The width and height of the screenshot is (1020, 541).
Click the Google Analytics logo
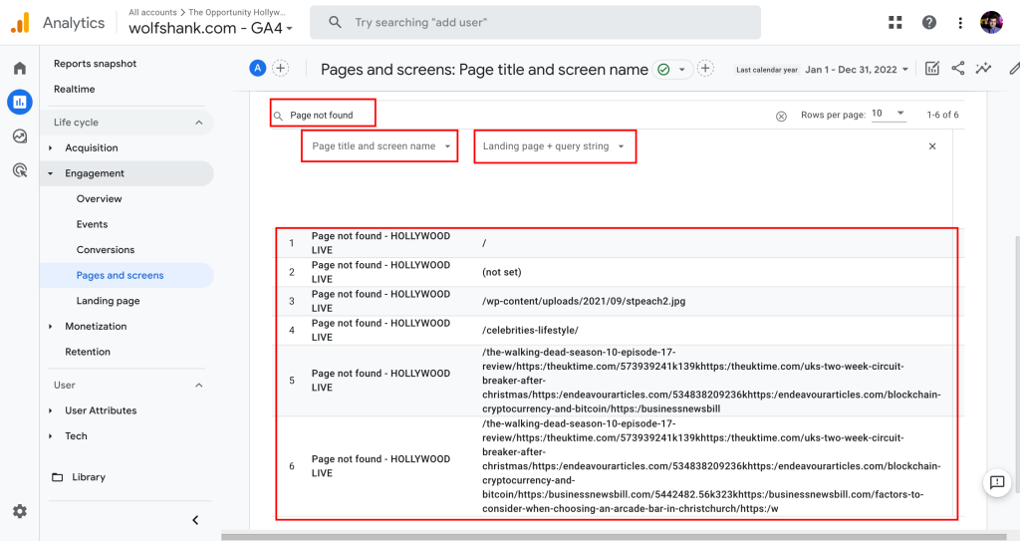point(20,23)
